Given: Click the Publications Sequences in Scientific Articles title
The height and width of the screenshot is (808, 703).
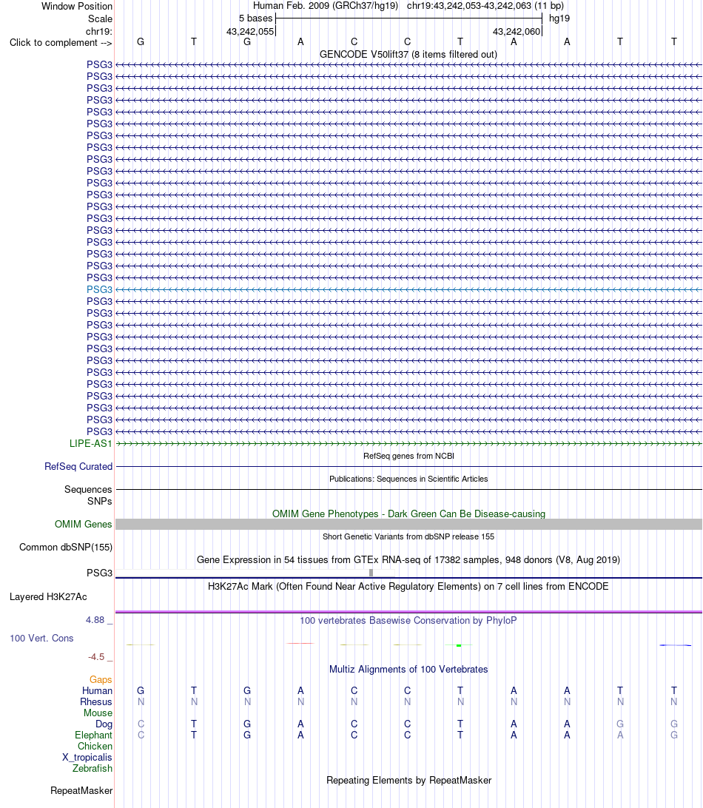Looking at the screenshot, I should coord(408,479).
